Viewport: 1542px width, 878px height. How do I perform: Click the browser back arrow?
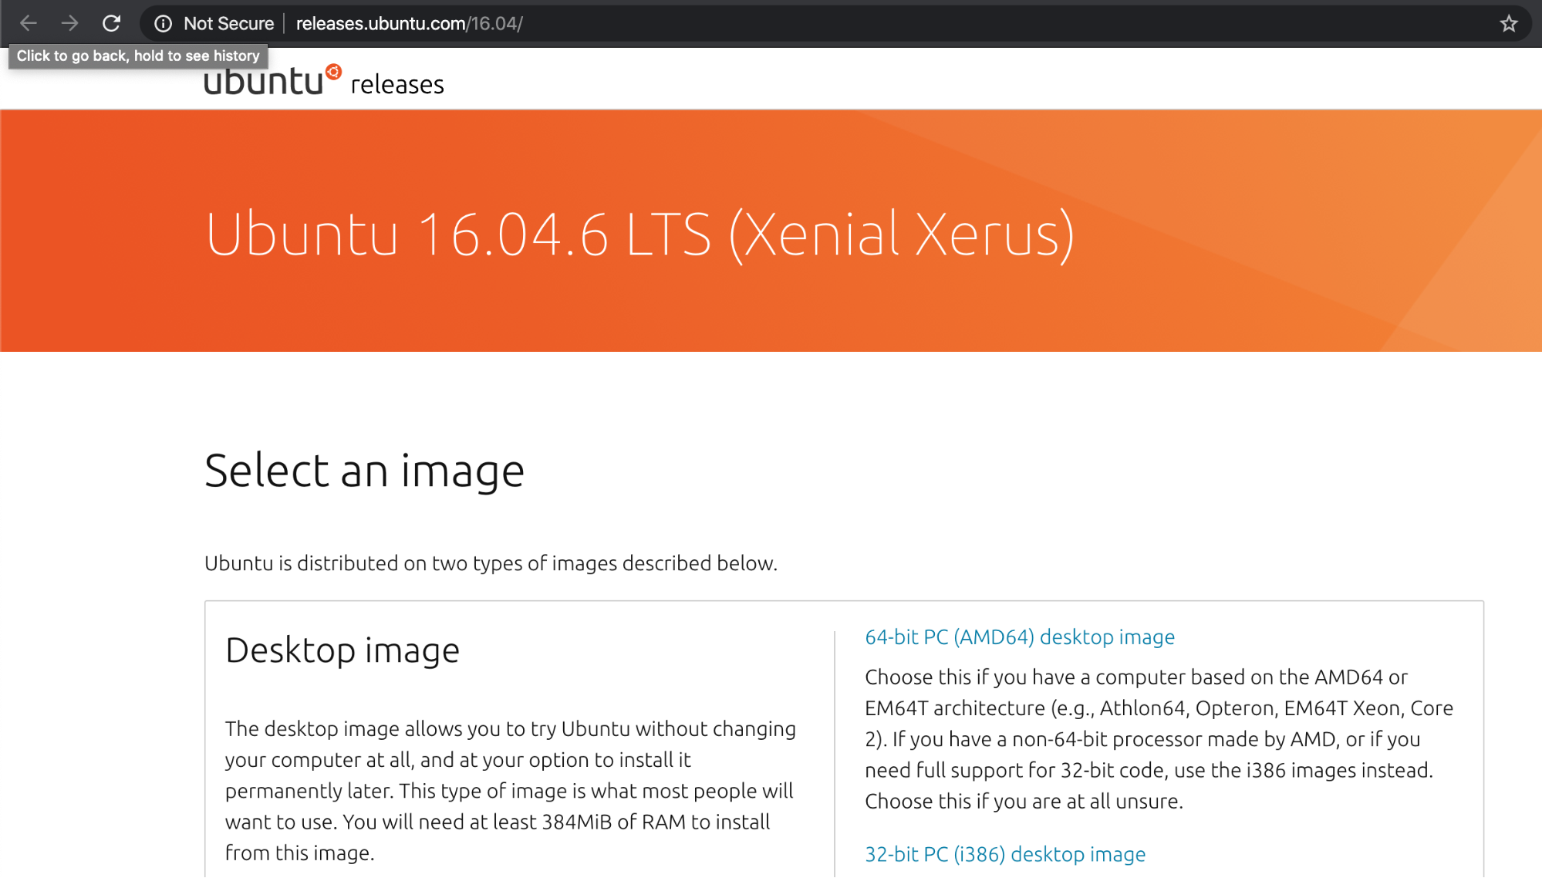point(29,23)
